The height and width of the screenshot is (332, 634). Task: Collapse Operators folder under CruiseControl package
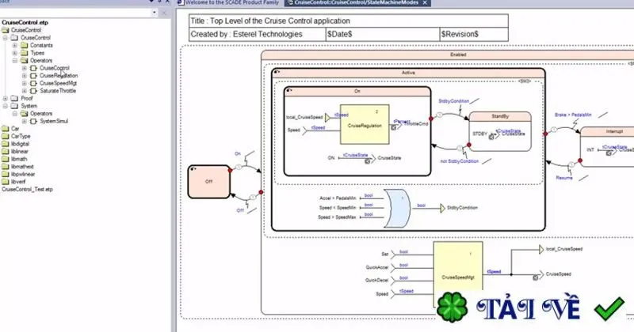click(x=15, y=61)
